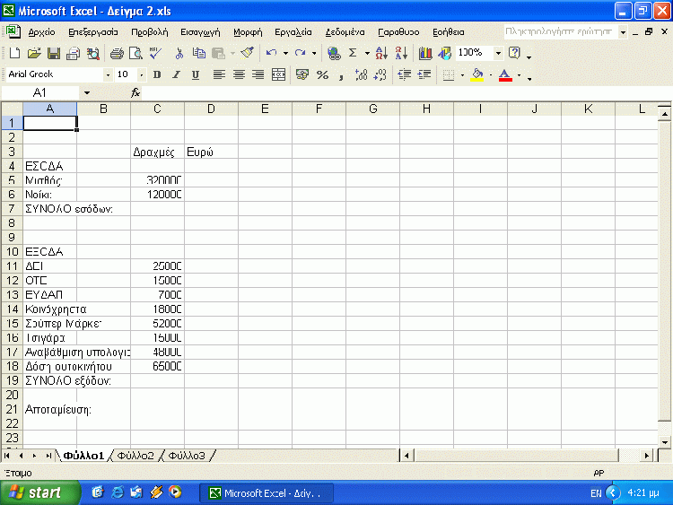Screen dimensions: 673x505
Task: Open the Drawing toolbar icon
Action: pos(445,53)
